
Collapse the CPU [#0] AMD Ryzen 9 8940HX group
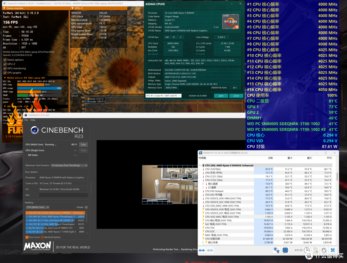[200, 165]
